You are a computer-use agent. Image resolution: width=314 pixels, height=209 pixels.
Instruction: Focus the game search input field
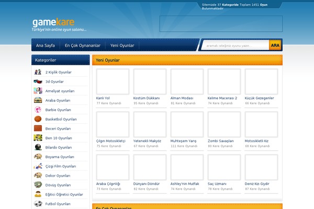pyautogui.click(x=235, y=45)
